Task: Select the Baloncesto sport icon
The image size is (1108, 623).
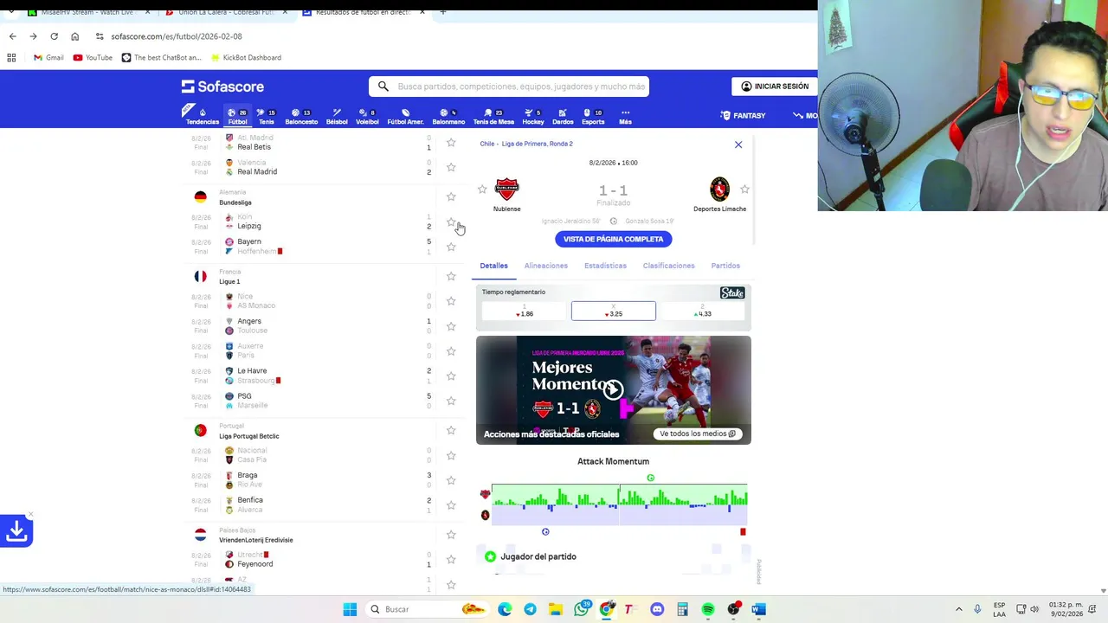Action: [301, 116]
